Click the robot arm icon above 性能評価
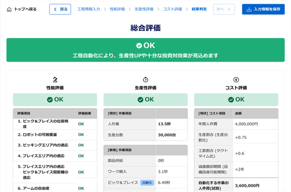Screen dimensions: 291x192 tap(55, 80)
